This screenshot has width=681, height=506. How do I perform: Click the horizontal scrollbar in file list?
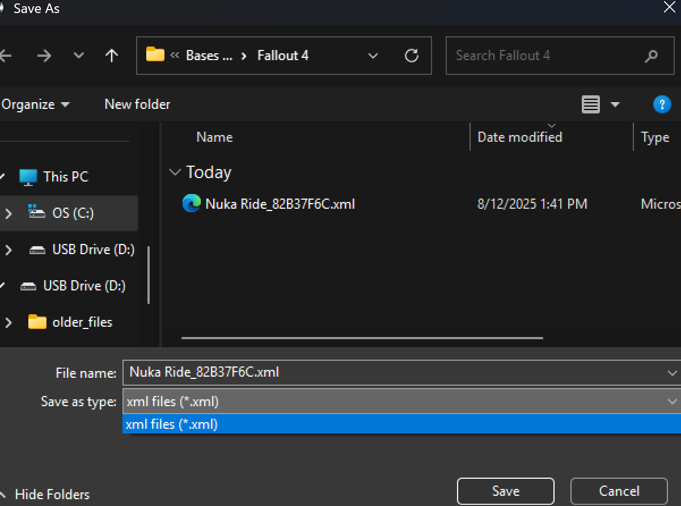(x=362, y=338)
